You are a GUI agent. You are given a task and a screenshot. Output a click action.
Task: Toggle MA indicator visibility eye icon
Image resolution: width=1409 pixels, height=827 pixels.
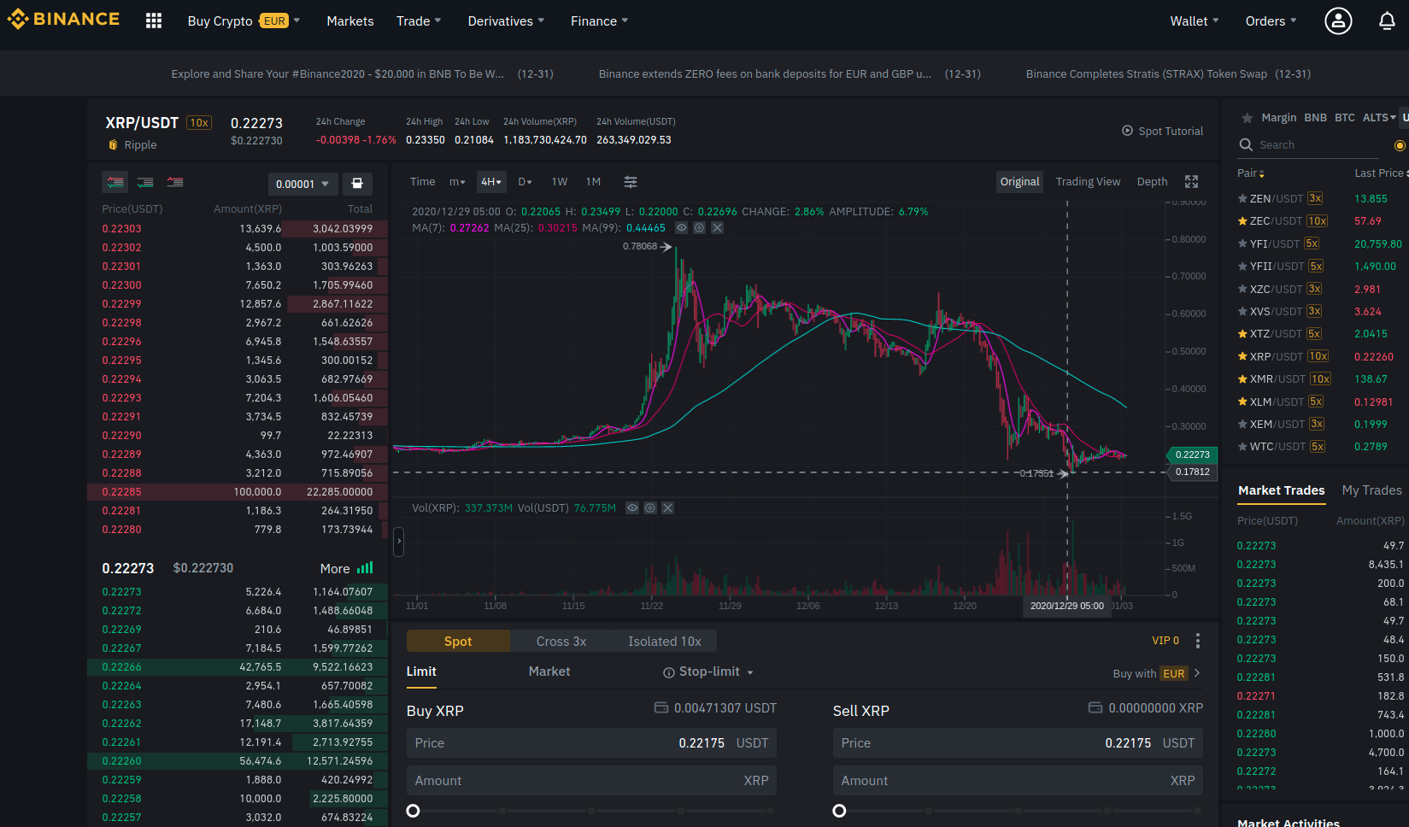pos(682,228)
